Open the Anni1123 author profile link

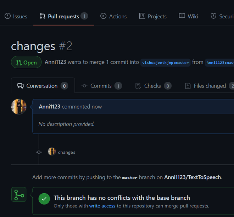(55, 62)
